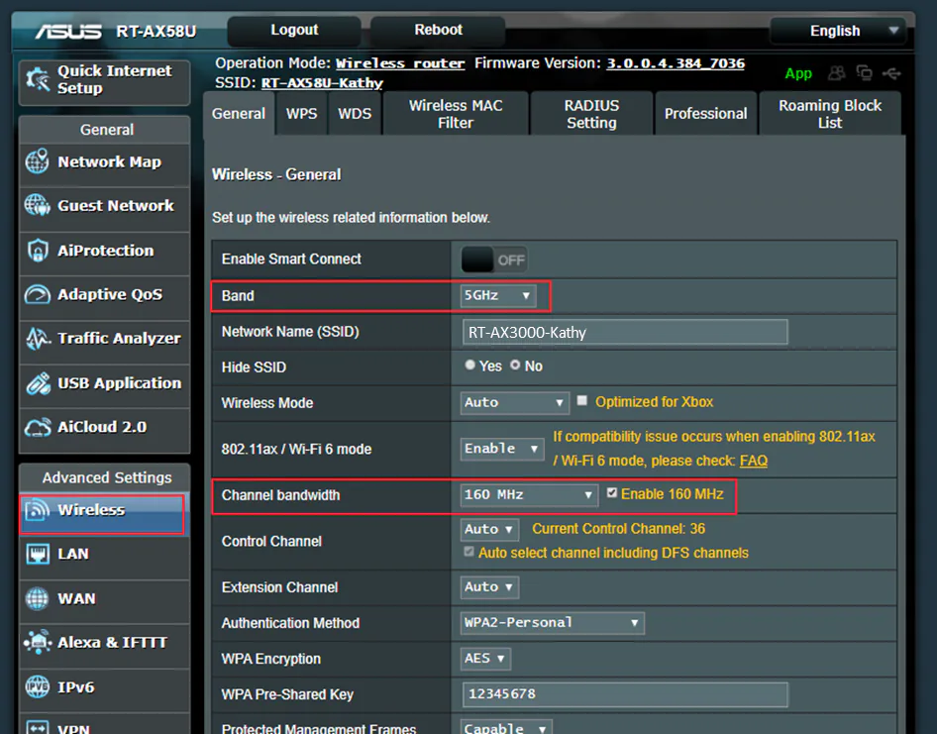Click the ASUS logo
Viewport: 937px width, 734px height.
tap(68, 31)
